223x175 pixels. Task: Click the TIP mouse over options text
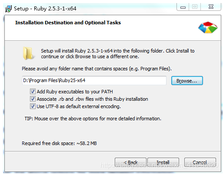point(93,119)
